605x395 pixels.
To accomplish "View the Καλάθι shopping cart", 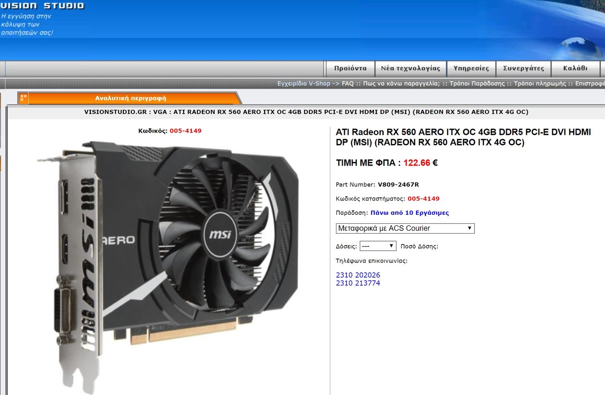I will (x=575, y=68).
